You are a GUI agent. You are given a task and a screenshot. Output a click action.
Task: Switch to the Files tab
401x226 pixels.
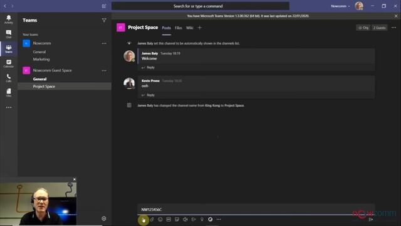pos(179,28)
